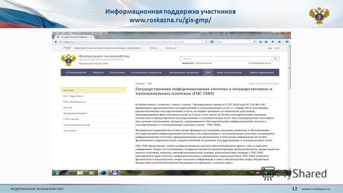Open the Bookmarks menu

click(87, 33)
